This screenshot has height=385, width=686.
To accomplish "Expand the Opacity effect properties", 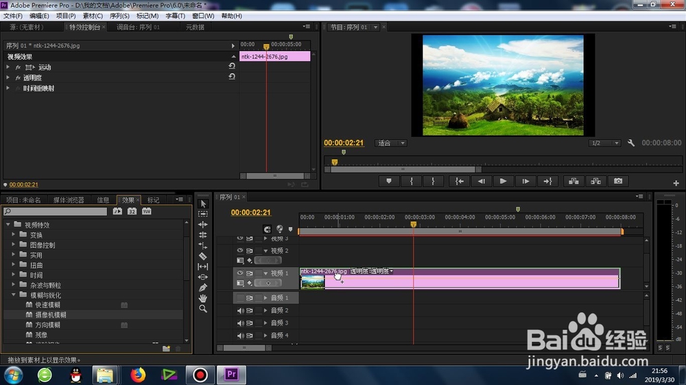I will coord(8,77).
